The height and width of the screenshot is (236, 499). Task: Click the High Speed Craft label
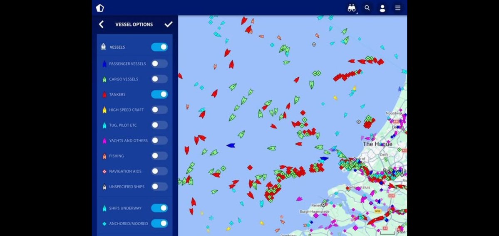coord(127,110)
